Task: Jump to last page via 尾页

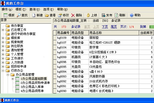Action: pos(113,26)
